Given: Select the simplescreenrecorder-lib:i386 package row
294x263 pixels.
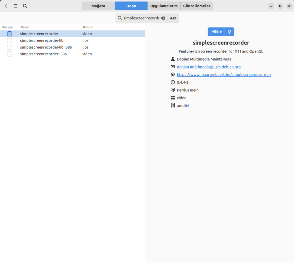Looking at the screenshot, I should click(72, 47).
